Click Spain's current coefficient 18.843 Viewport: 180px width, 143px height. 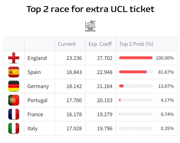click(x=74, y=72)
